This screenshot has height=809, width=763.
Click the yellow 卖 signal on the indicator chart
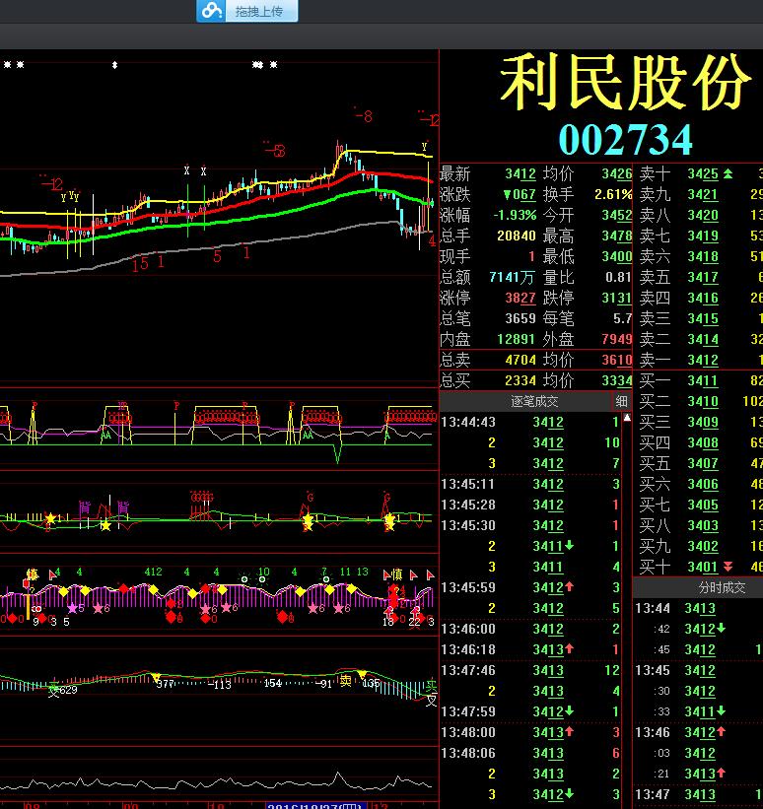coord(345,681)
